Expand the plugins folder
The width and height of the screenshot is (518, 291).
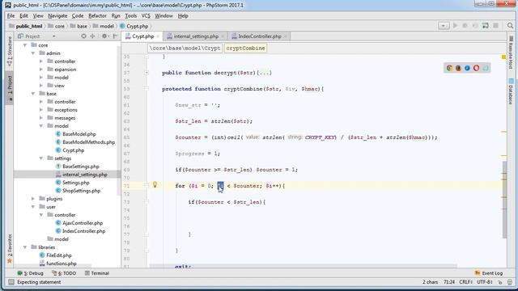[x=33, y=199]
